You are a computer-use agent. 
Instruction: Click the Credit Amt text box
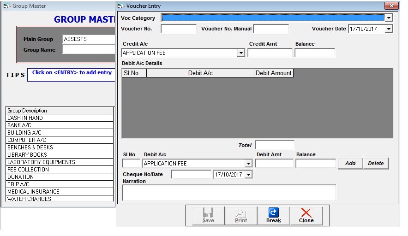coord(270,53)
